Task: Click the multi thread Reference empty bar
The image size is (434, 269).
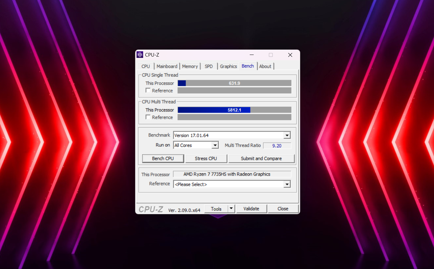Action: click(x=235, y=117)
